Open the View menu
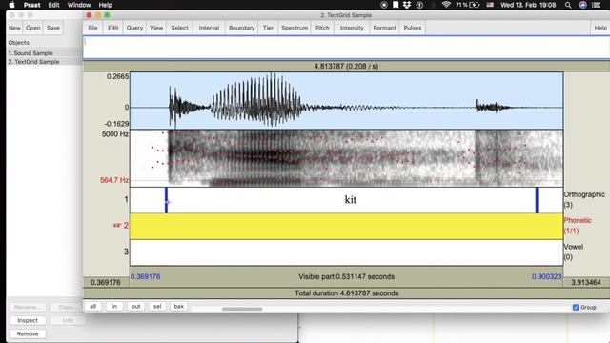The width and height of the screenshot is (610, 343). tap(156, 28)
